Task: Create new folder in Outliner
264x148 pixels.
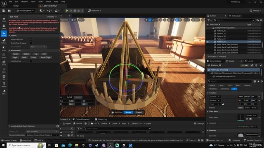Action: pos(257,20)
